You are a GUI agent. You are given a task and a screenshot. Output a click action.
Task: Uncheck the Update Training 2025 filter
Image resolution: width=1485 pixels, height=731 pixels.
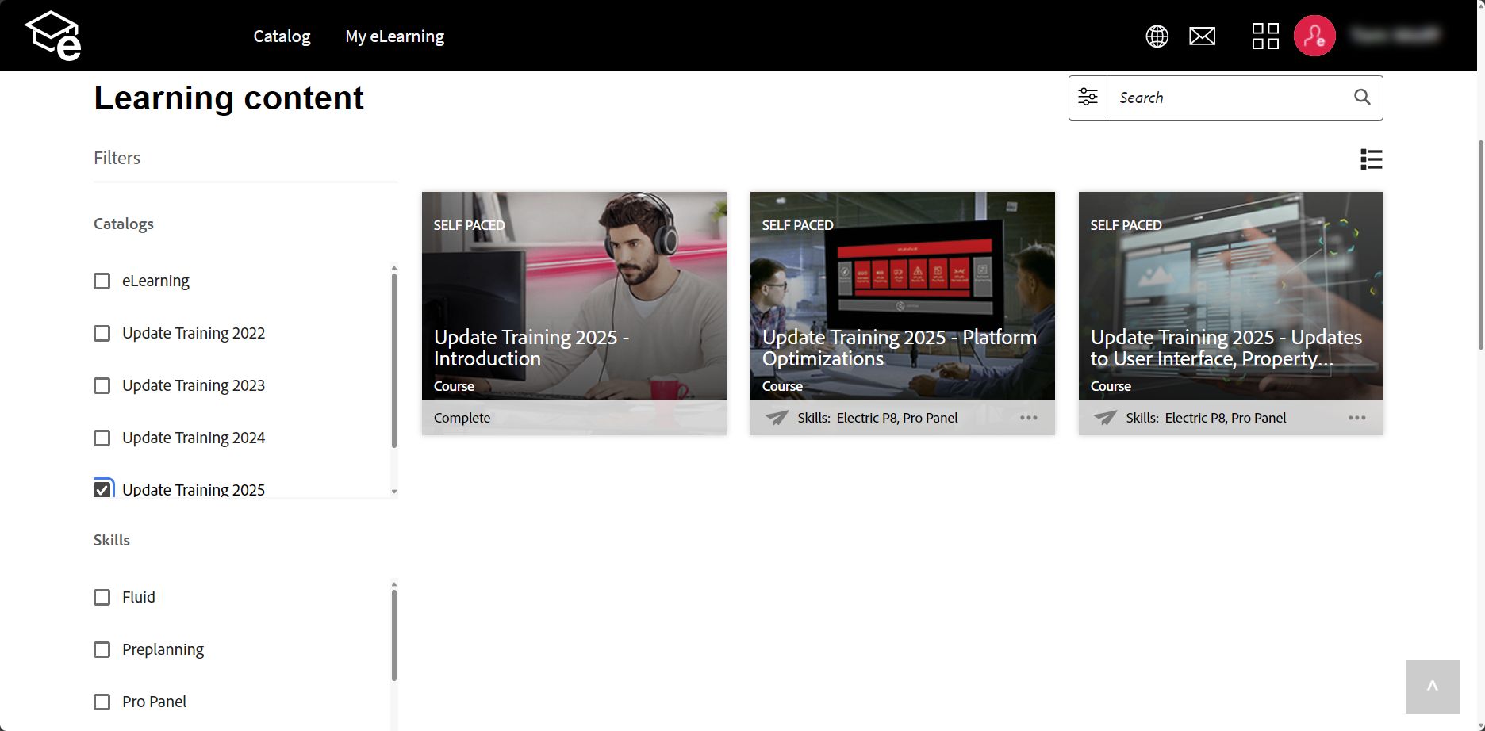(102, 489)
